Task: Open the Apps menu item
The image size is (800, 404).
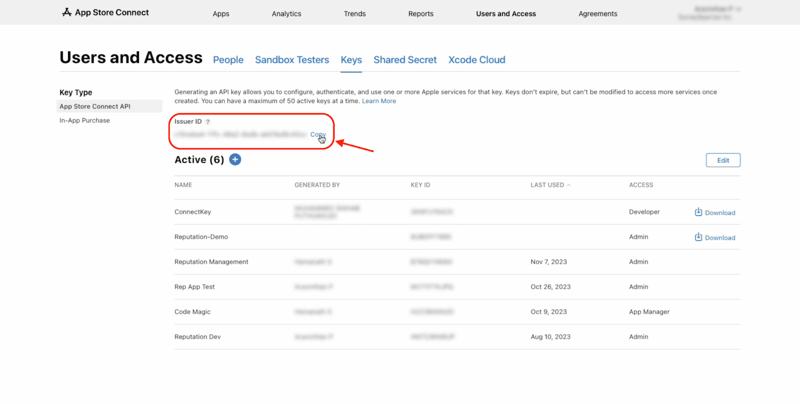Action: (x=220, y=14)
